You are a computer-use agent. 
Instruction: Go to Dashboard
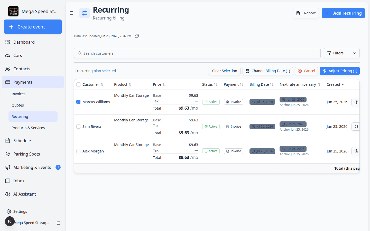tap(33, 42)
